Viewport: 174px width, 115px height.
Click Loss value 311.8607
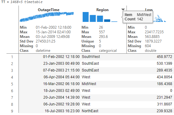pos(164,104)
